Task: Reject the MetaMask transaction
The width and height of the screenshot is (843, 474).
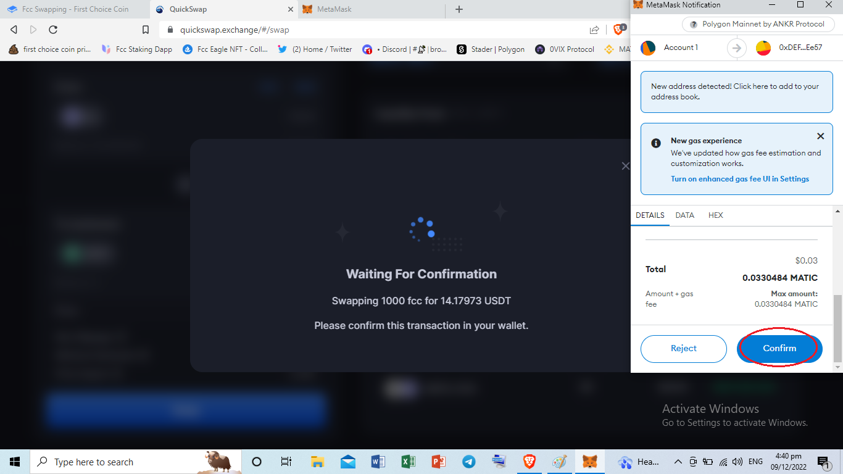Action: click(683, 349)
